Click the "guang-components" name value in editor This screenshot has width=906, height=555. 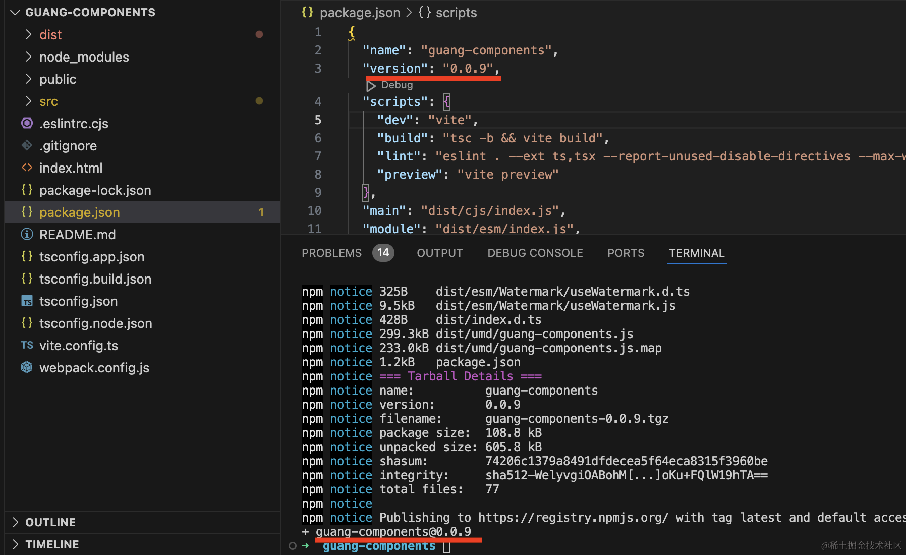coord(486,50)
